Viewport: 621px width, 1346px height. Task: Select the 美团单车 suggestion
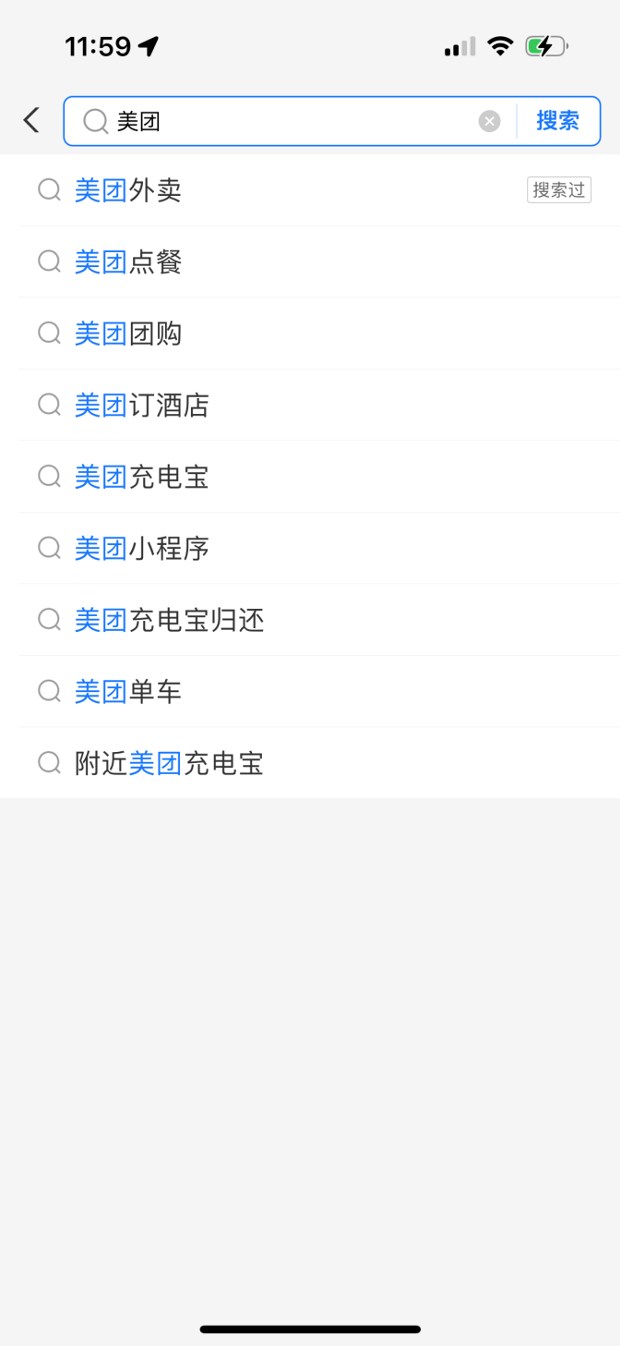128,692
